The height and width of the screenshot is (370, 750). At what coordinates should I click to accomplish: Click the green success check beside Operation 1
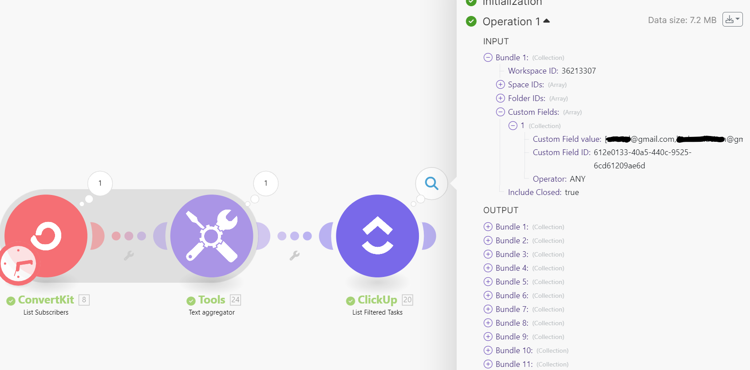(x=471, y=21)
